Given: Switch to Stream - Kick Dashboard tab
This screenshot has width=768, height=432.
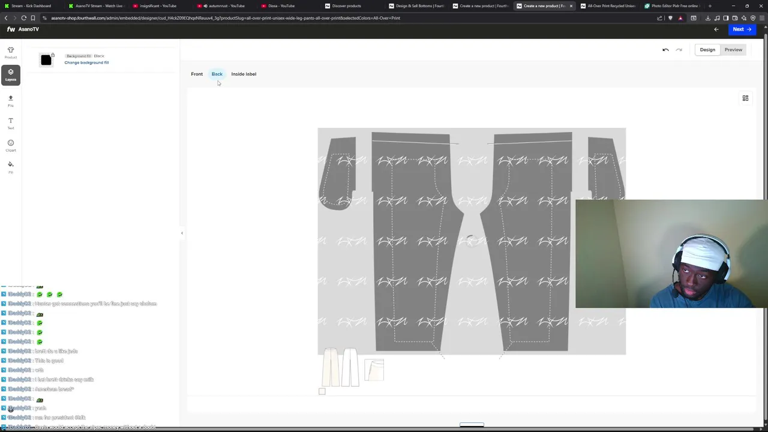Looking at the screenshot, I should 31,6.
